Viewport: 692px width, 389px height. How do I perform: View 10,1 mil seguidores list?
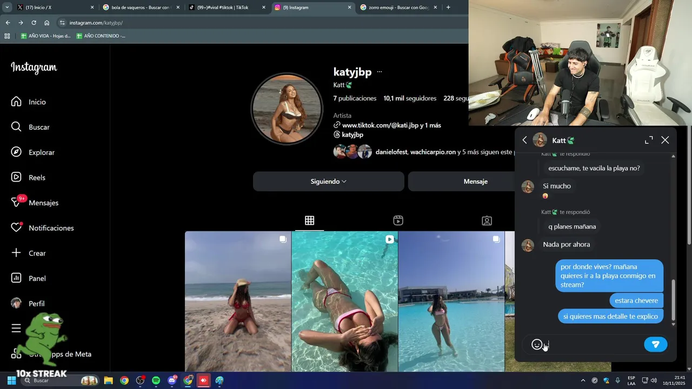point(410,98)
